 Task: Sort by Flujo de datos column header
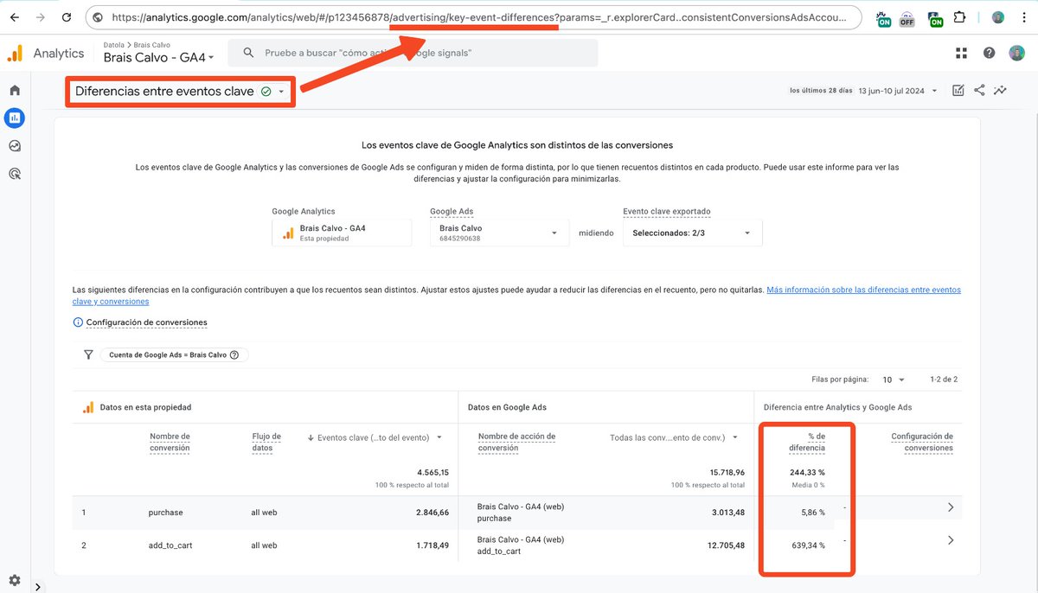point(266,442)
